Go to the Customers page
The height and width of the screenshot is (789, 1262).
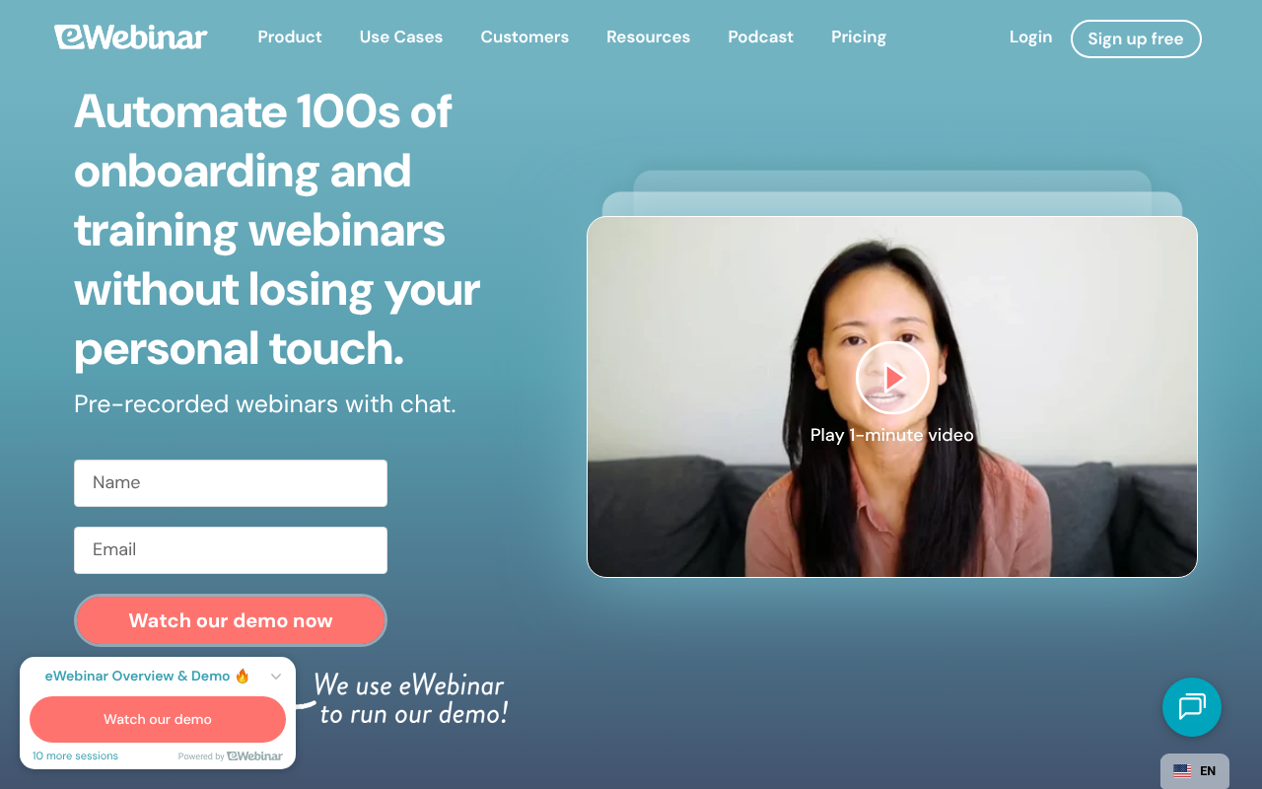[525, 37]
